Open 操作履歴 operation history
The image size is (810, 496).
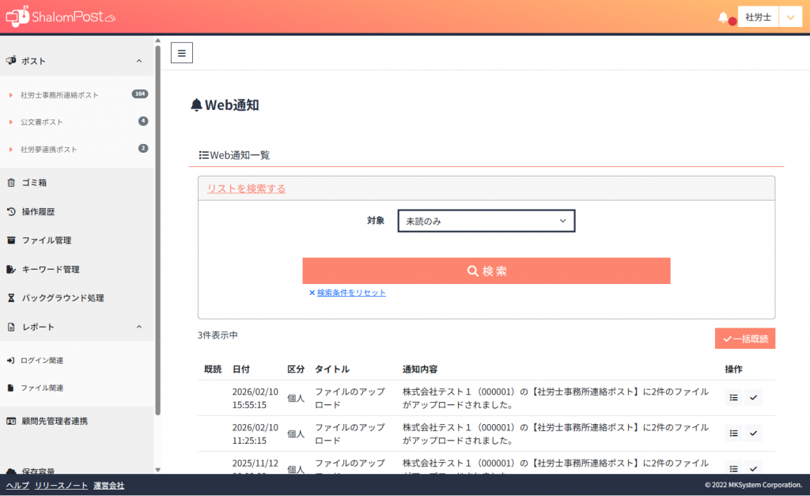pyautogui.click(x=38, y=211)
